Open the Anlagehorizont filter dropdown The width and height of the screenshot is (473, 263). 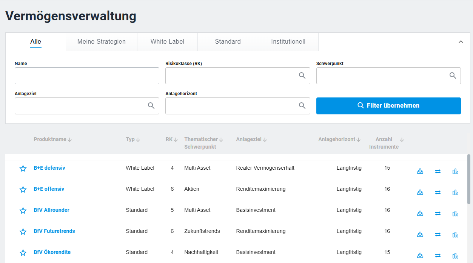tap(237, 106)
